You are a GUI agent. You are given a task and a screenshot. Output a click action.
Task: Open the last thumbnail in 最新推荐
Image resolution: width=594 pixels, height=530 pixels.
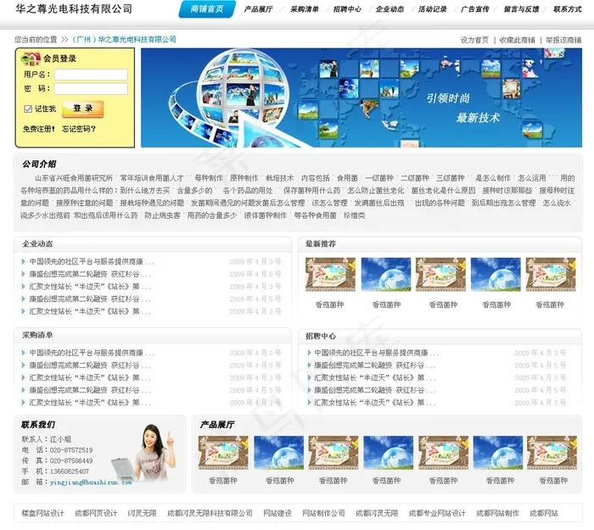pyautogui.click(x=551, y=276)
